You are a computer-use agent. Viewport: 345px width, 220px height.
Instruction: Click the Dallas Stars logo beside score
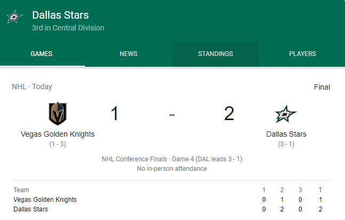(286, 114)
